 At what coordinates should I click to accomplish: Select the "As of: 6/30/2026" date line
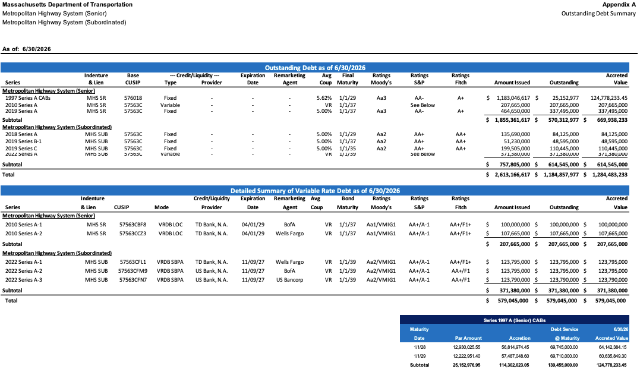click(27, 49)
